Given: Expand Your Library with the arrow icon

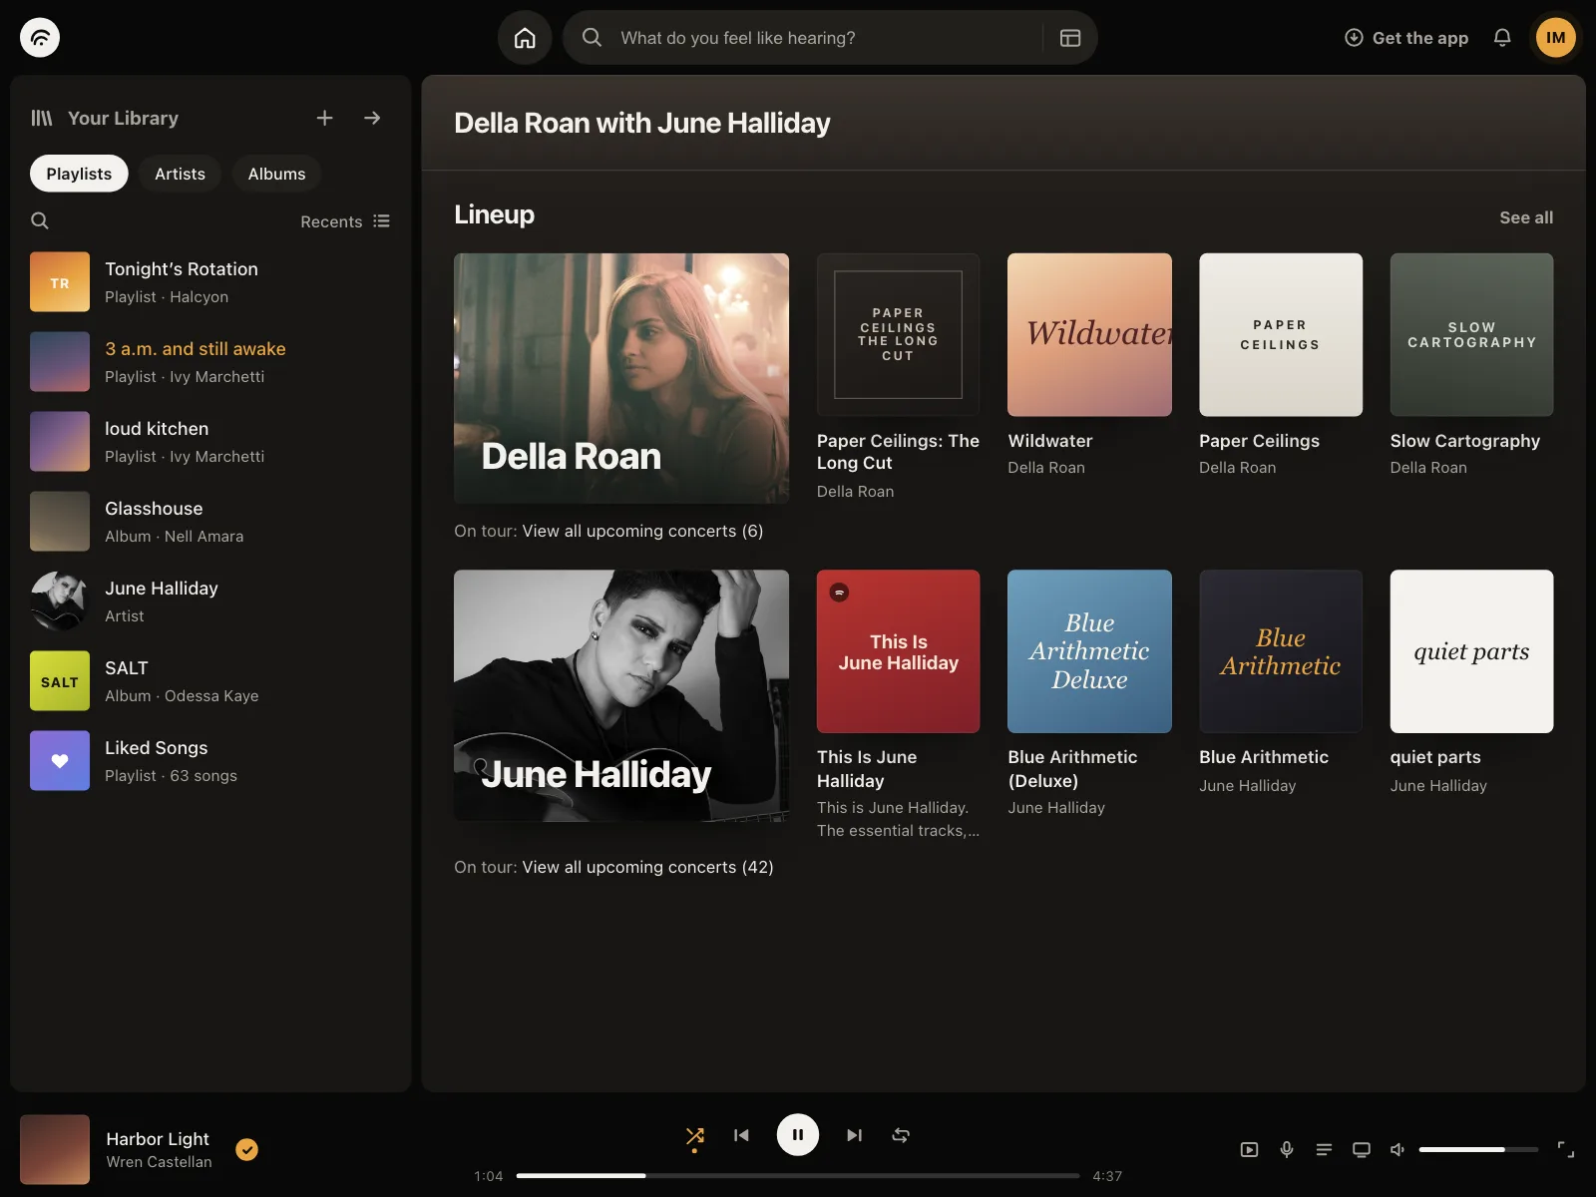Looking at the screenshot, I should pos(372,118).
